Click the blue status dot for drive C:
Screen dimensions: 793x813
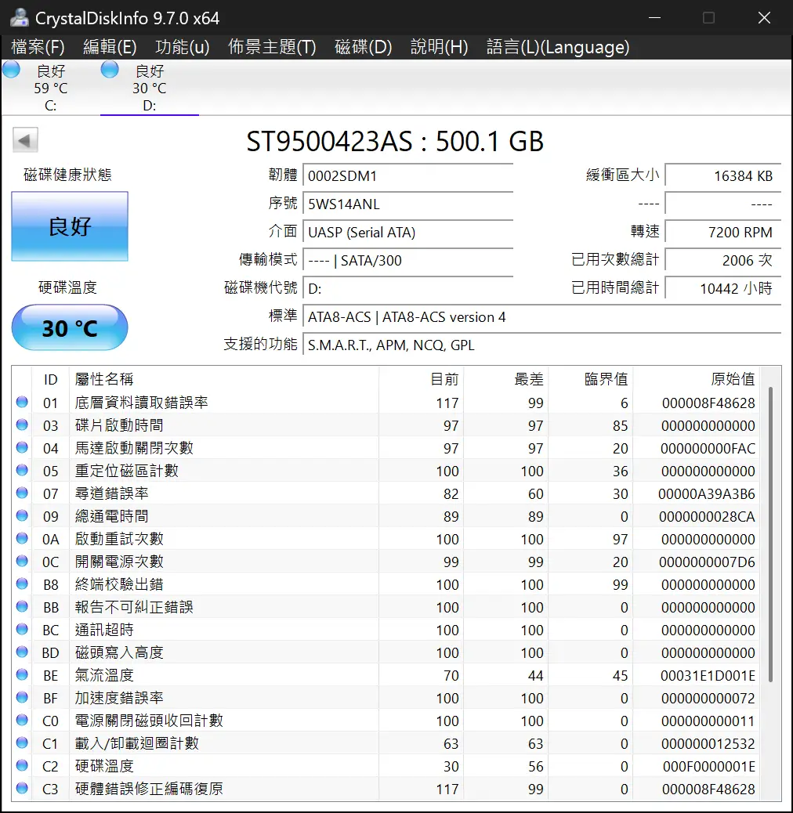click(x=12, y=70)
